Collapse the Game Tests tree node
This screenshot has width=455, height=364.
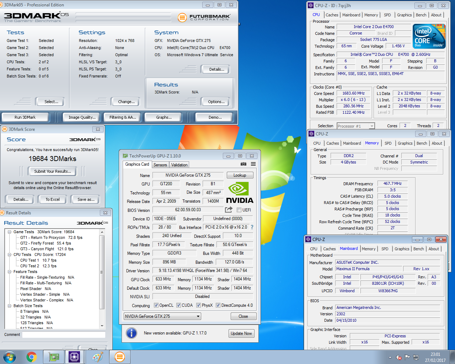[x=10, y=232]
